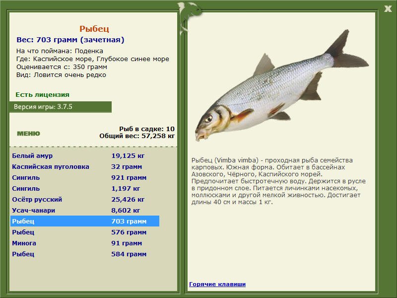Viewport: 397px width, 298px height.
Task: Click the Vimba vimba description paragraph
Action: tap(278, 181)
